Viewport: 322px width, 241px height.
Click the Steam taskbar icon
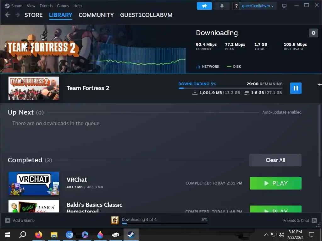(131, 235)
